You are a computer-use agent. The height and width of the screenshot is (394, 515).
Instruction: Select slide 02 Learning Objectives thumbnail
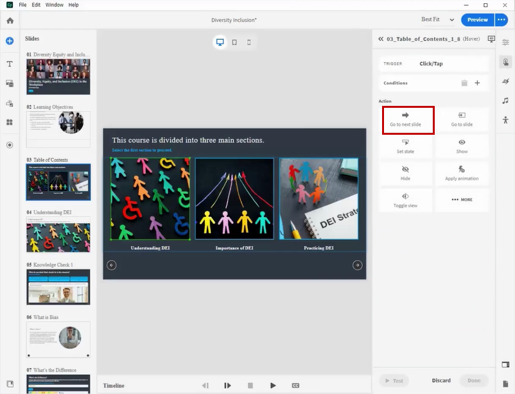click(58, 130)
